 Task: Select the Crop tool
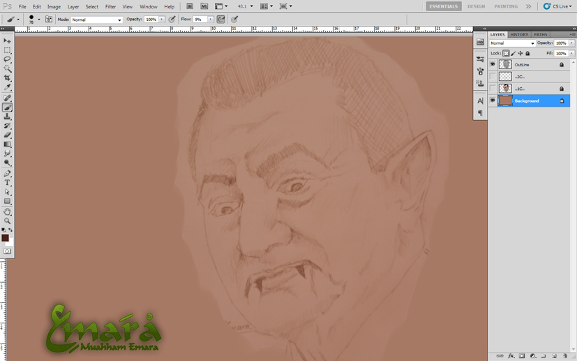(x=7, y=78)
